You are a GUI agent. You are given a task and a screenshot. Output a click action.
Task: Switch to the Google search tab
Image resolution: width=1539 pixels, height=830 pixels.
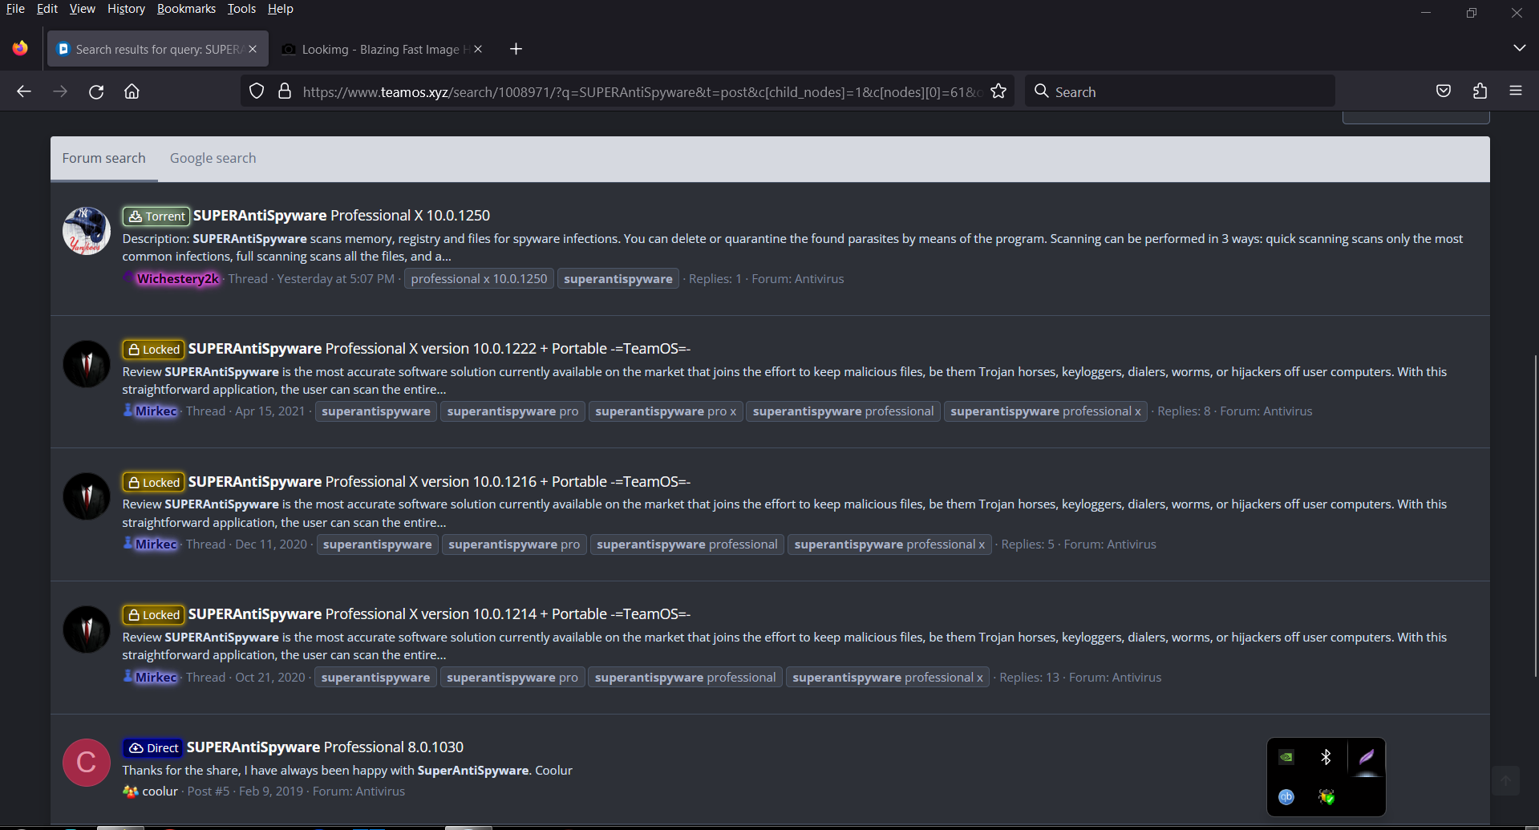point(213,159)
